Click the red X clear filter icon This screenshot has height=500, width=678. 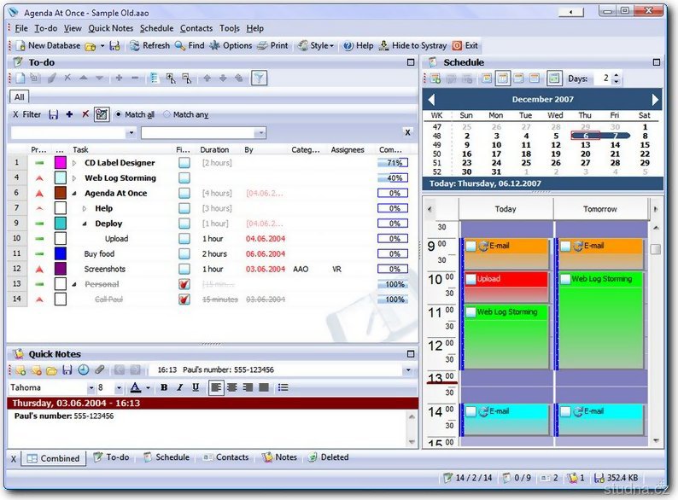pyautogui.click(x=85, y=114)
